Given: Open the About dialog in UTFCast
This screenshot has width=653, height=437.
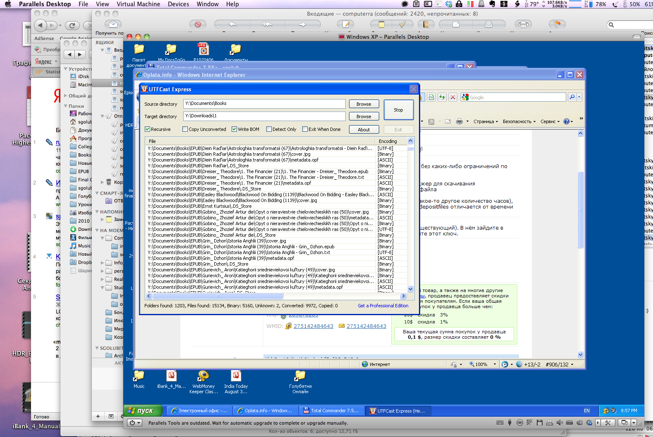Looking at the screenshot, I should [x=364, y=130].
